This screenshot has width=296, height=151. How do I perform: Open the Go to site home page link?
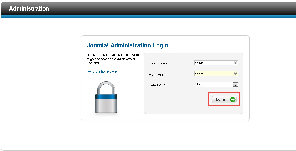[102, 71]
